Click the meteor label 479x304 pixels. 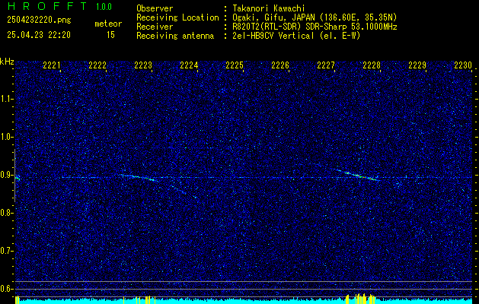108,24
